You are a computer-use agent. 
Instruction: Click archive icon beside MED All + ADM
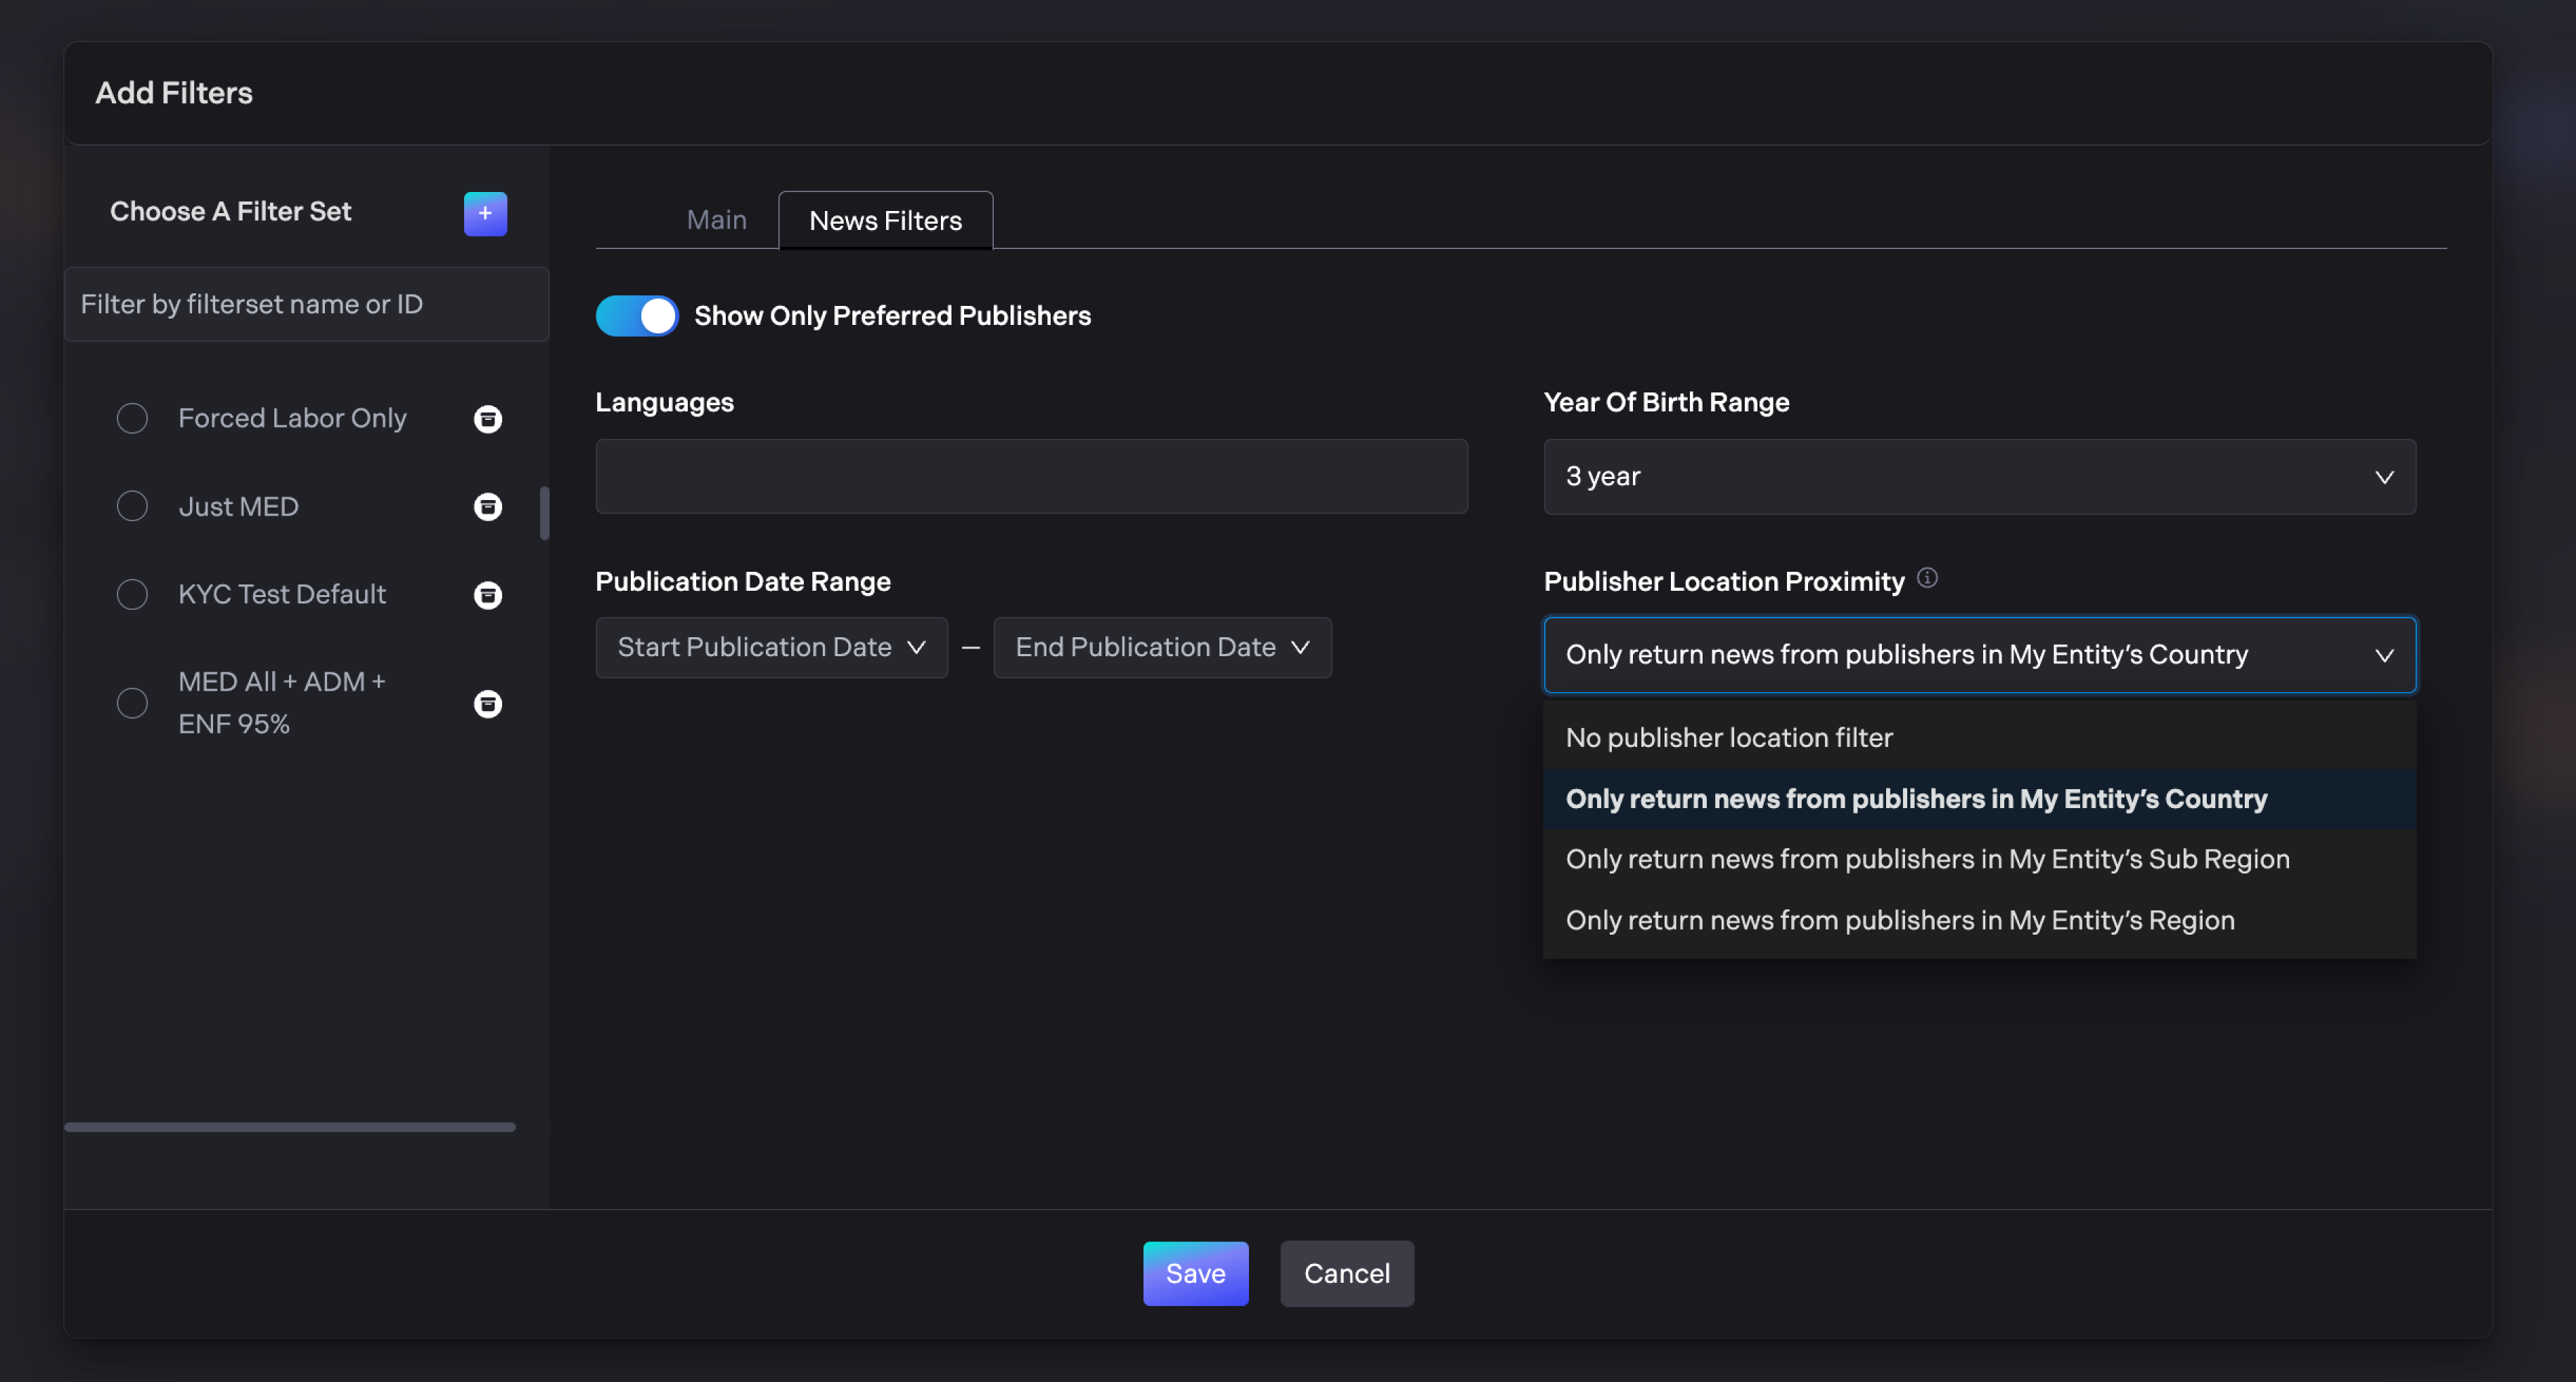487,703
